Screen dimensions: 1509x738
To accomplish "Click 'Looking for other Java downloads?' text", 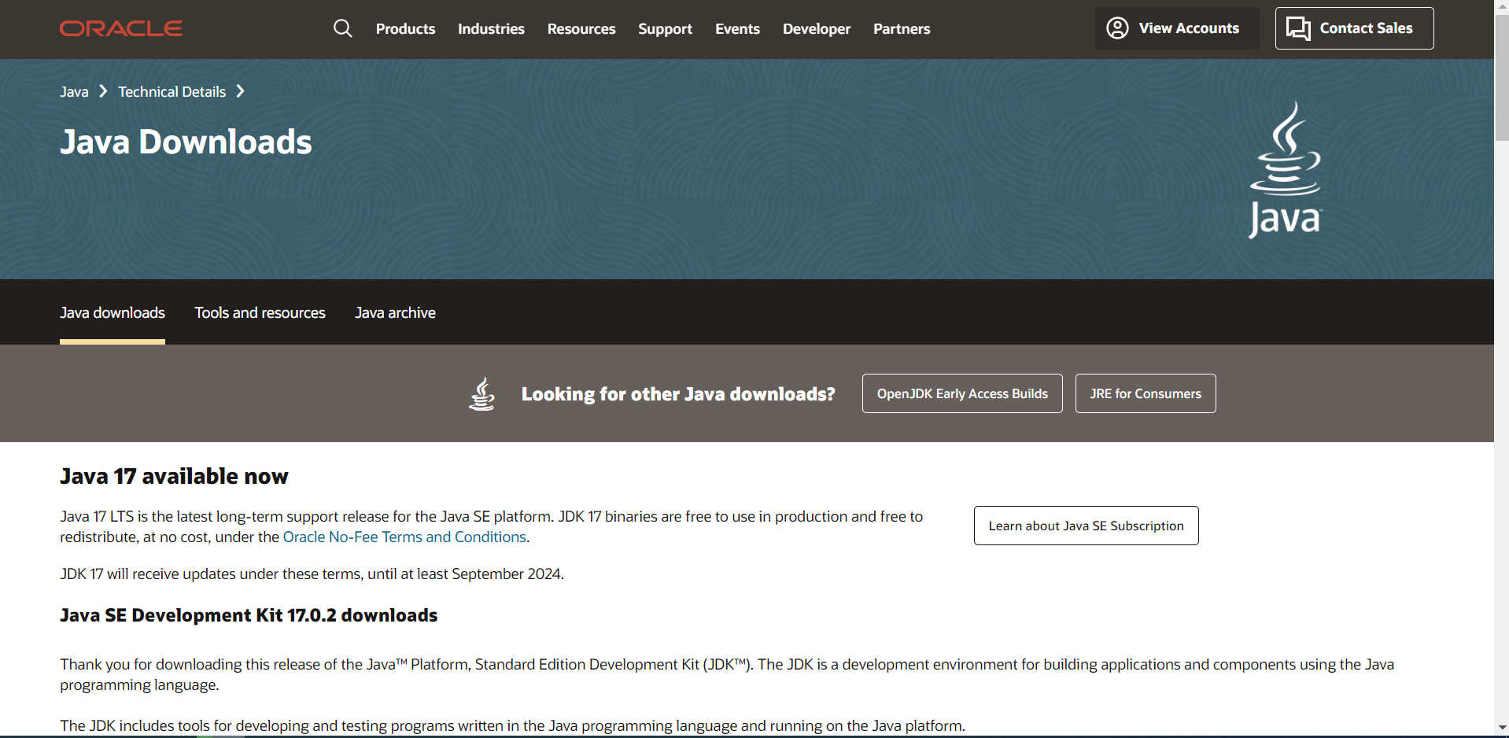I will (x=678, y=393).
